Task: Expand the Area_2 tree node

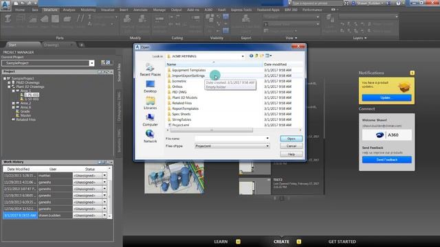Action: 13,104
